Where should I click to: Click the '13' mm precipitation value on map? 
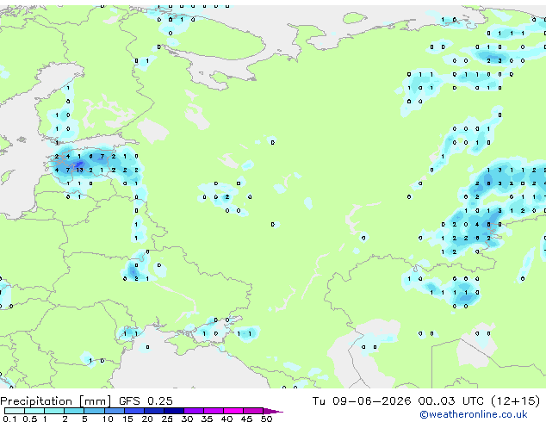[x=80, y=171]
